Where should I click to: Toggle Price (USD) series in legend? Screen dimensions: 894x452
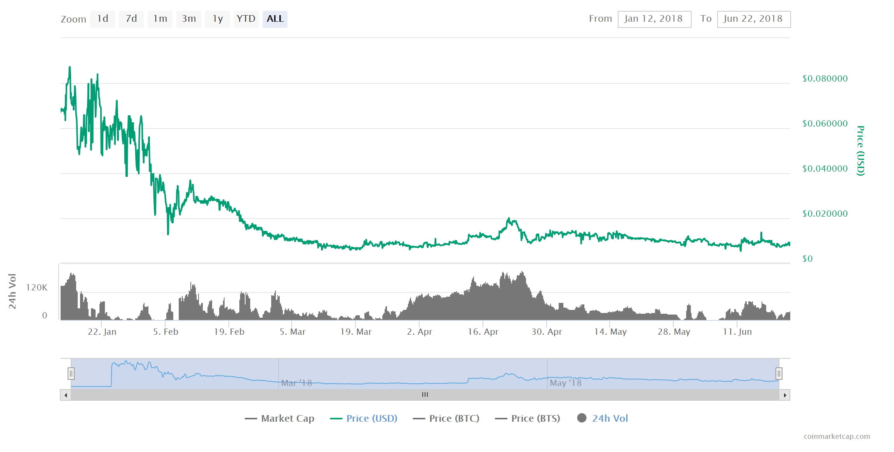click(x=364, y=418)
